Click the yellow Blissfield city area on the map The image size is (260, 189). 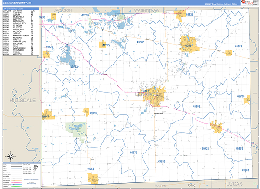[x=216, y=127]
